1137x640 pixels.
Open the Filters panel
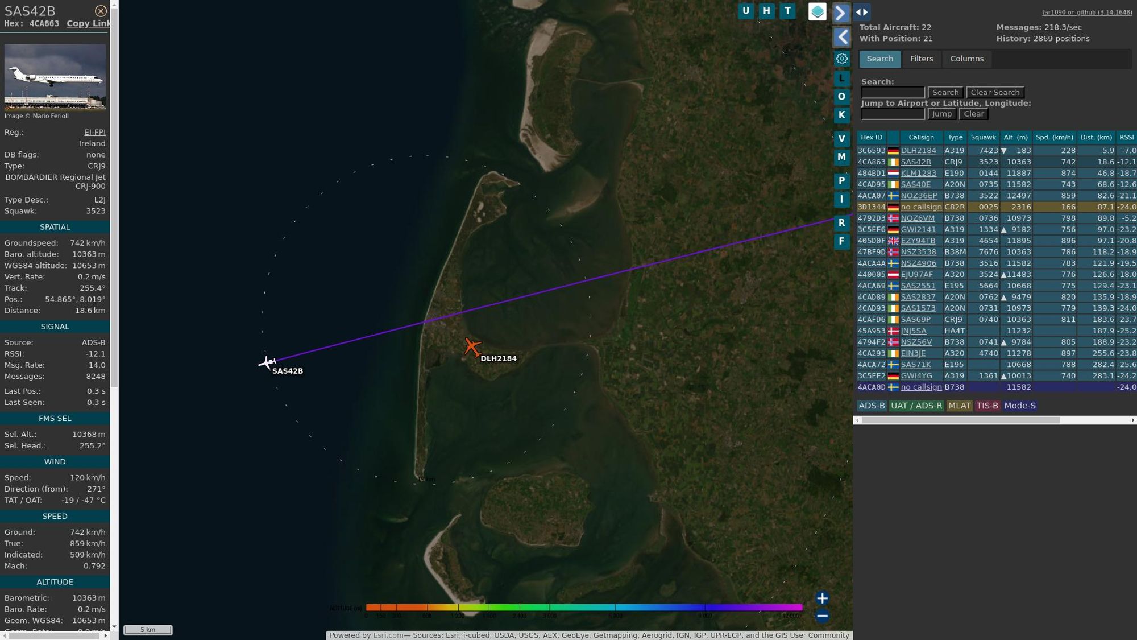click(x=922, y=59)
